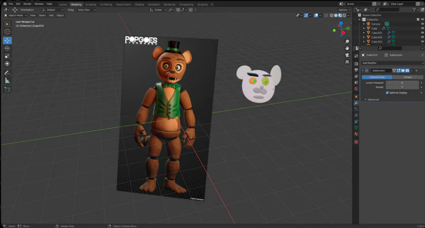Open the shading options dropdown arrow

(x=349, y=16)
